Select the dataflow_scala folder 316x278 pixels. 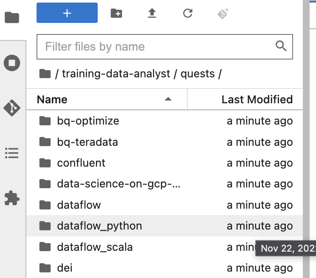(x=95, y=247)
